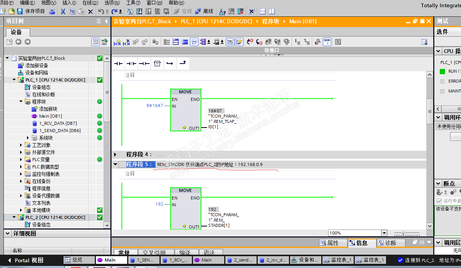461x268 pixels.
Task: Open 在线和诊断 under PLC_1
Action: pyautogui.click(x=43, y=94)
